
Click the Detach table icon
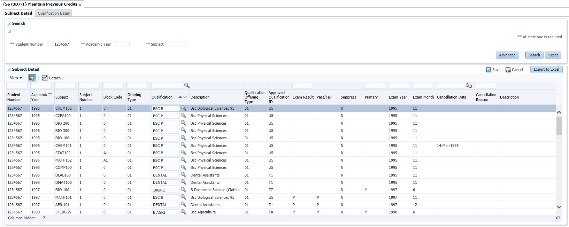click(x=45, y=78)
